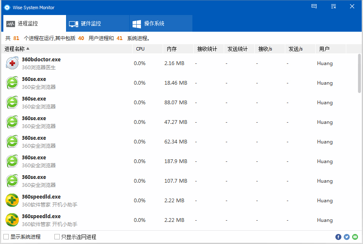
Task: Open the feedback message icon in title bar
Action: point(314,6)
